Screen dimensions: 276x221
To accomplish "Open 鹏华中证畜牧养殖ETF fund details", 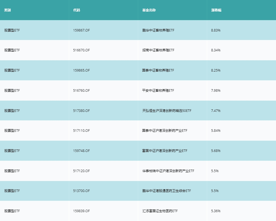I will point(158,30).
